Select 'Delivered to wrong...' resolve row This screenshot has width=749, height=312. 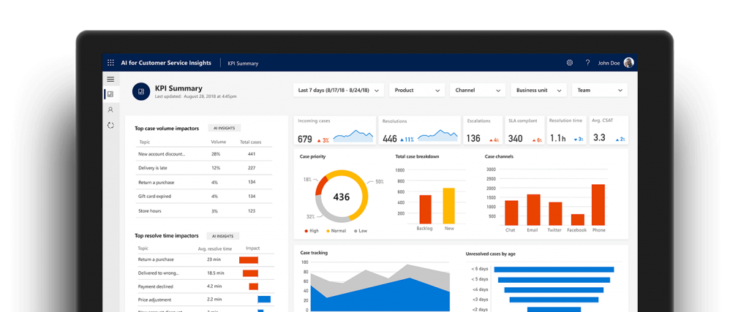pos(204,273)
